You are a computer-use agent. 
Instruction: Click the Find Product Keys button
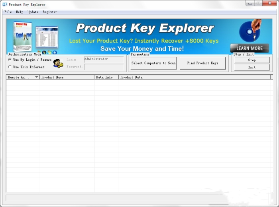tap(202, 63)
